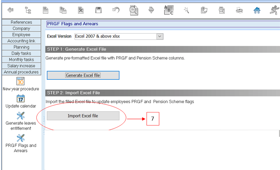Open the Salary increase menu section

click(x=21, y=66)
